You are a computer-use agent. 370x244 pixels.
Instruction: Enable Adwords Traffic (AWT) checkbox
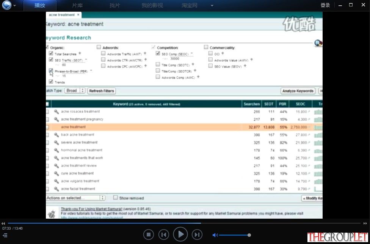[x=103, y=53]
